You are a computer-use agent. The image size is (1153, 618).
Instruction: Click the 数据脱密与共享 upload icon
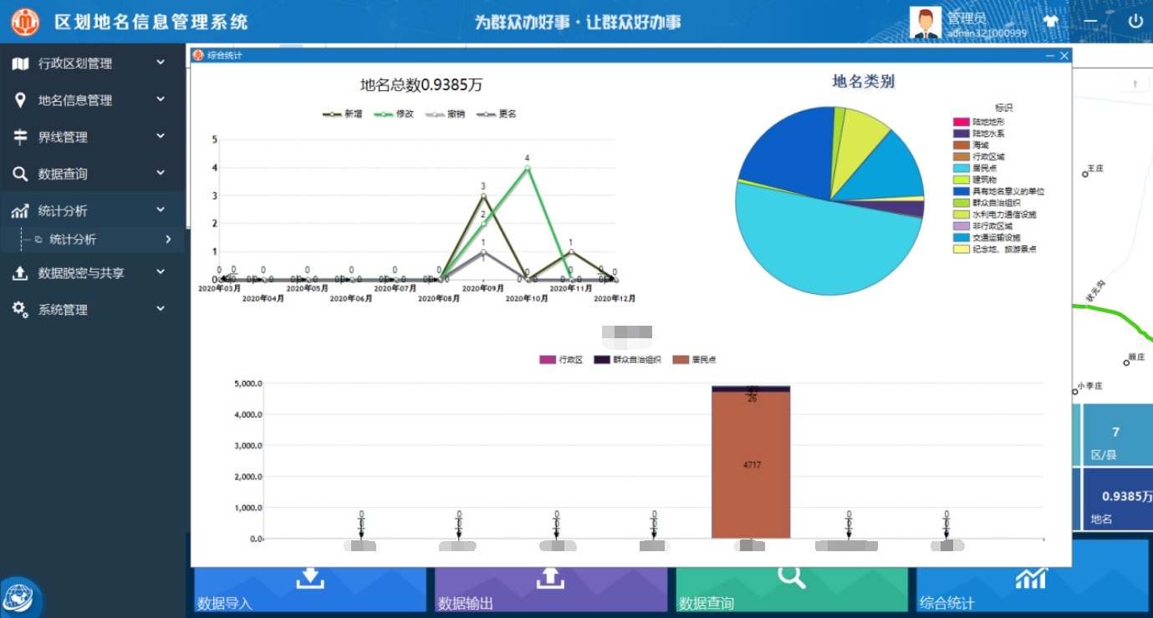20,273
